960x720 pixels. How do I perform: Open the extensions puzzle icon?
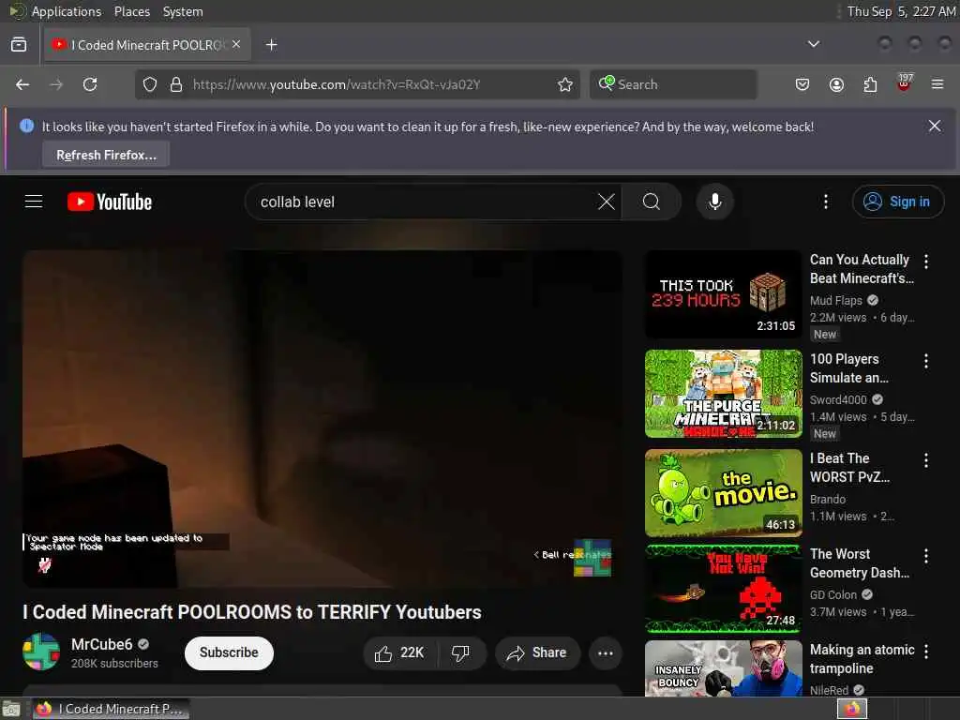pyautogui.click(x=870, y=84)
